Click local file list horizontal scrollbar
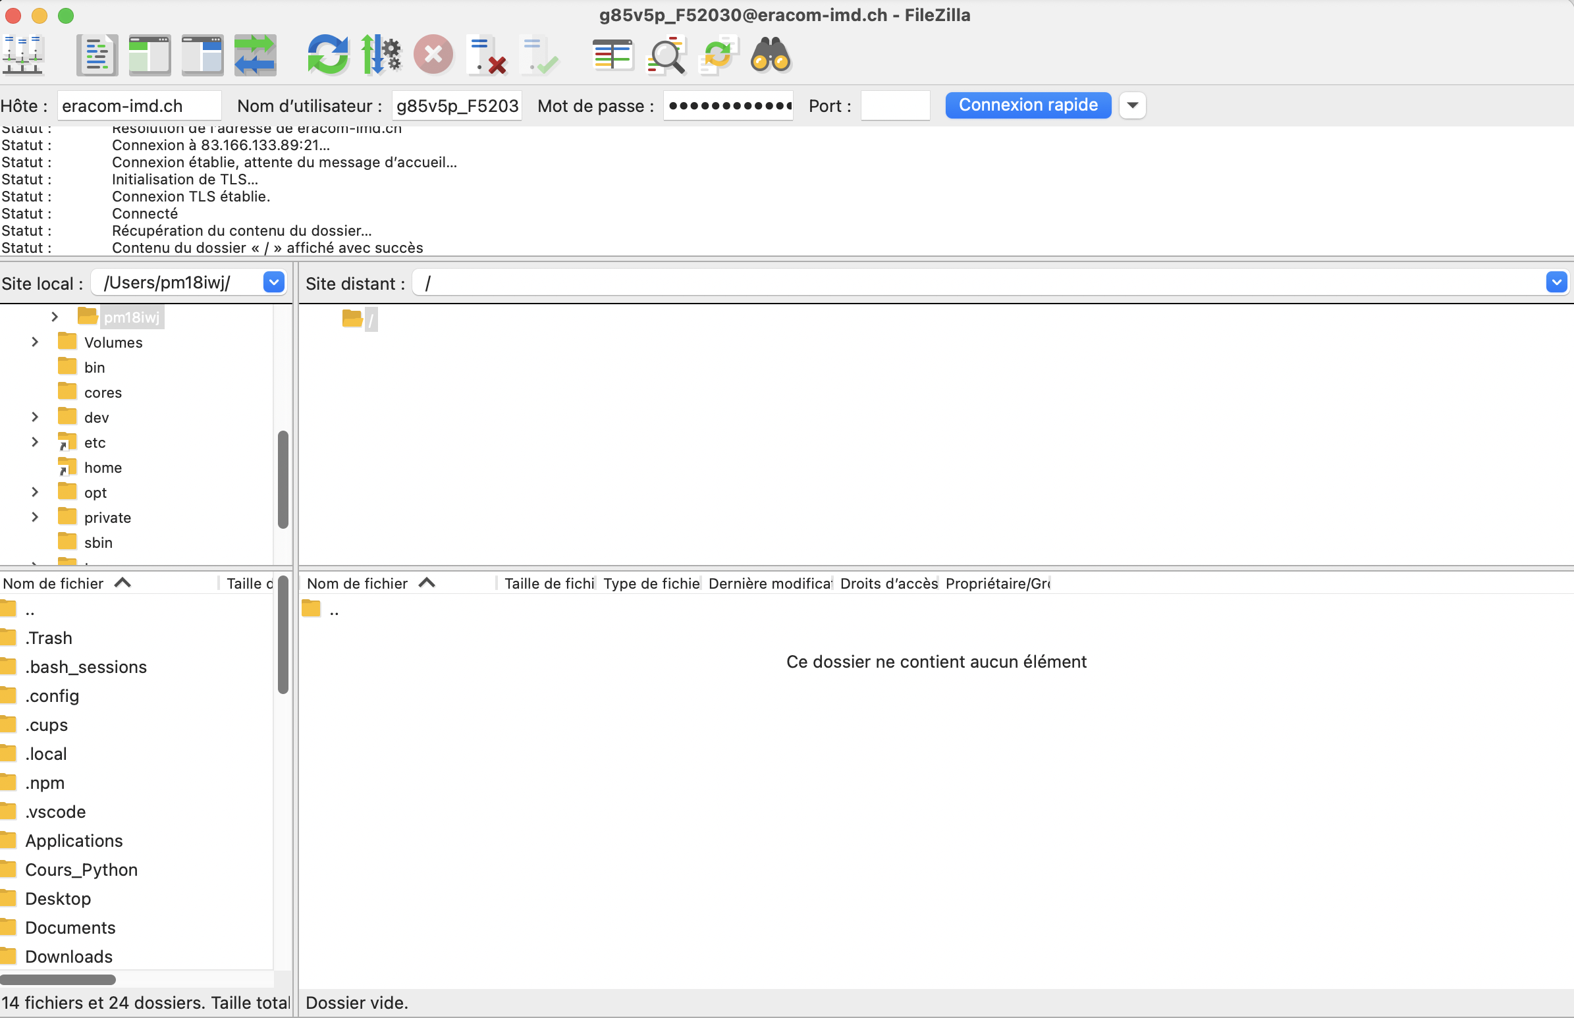 (x=58, y=979)
